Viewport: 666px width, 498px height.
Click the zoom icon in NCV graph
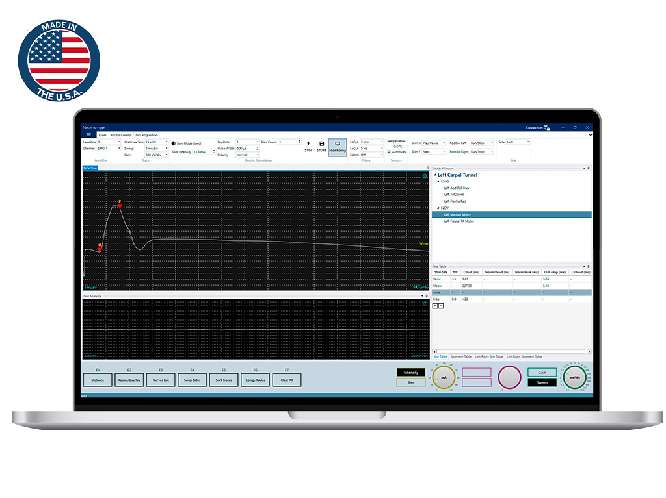(x=425, y=175)
